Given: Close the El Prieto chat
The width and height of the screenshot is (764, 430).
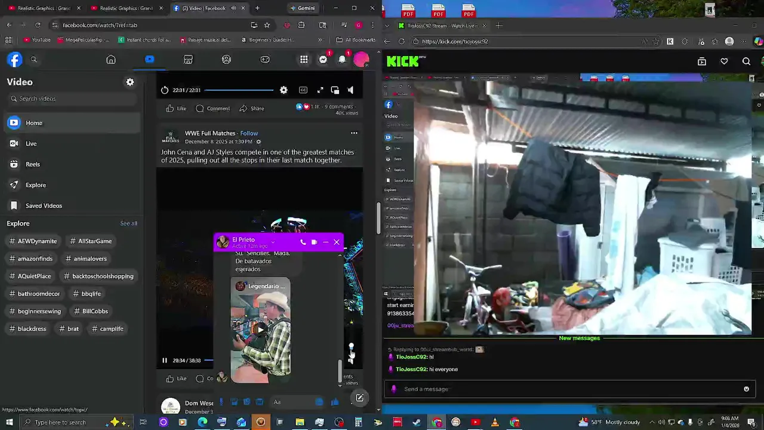Looking at the screenshot, I should click(x=337, y=242).
